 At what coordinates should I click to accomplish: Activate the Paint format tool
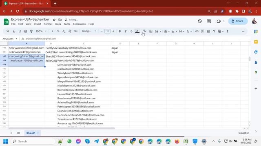point(31,31)
